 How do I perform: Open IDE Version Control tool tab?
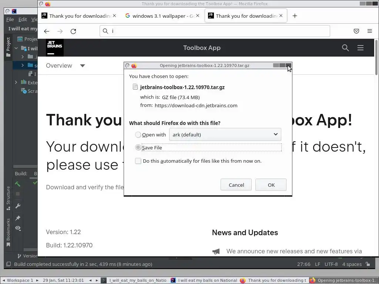click(27, 256)
